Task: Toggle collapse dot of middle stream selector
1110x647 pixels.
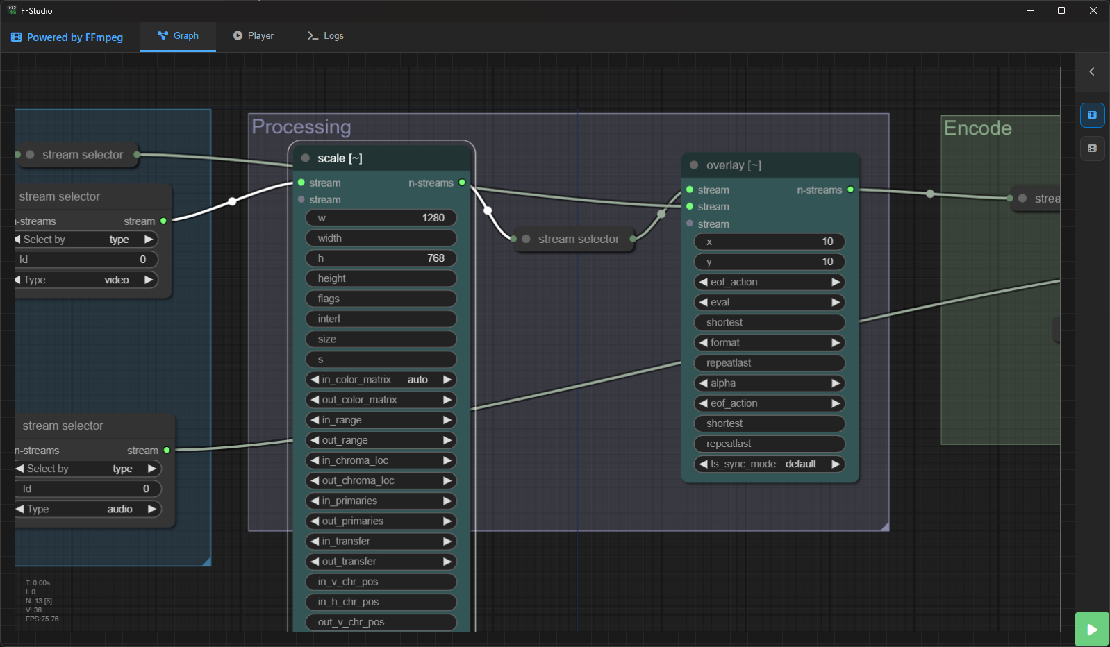Action: pos(527,239)
